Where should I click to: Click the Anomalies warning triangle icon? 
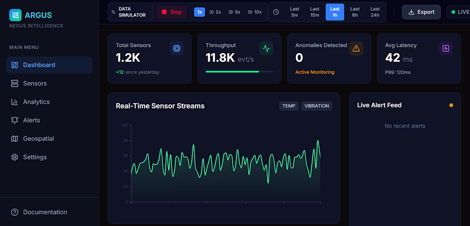click(356, 49)
